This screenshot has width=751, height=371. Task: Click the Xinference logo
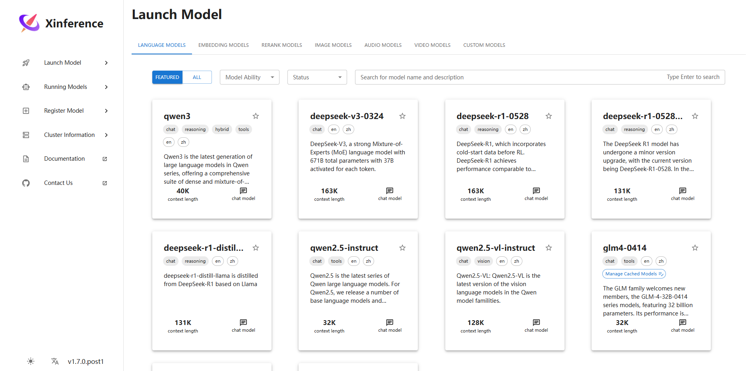pos(29,23)
